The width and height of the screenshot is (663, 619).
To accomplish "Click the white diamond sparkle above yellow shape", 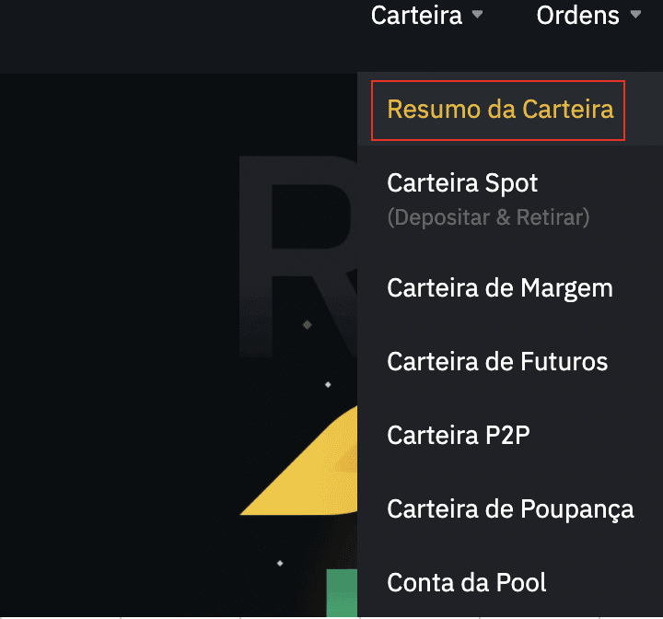I will pyautogui.click(x=328, y=385).
